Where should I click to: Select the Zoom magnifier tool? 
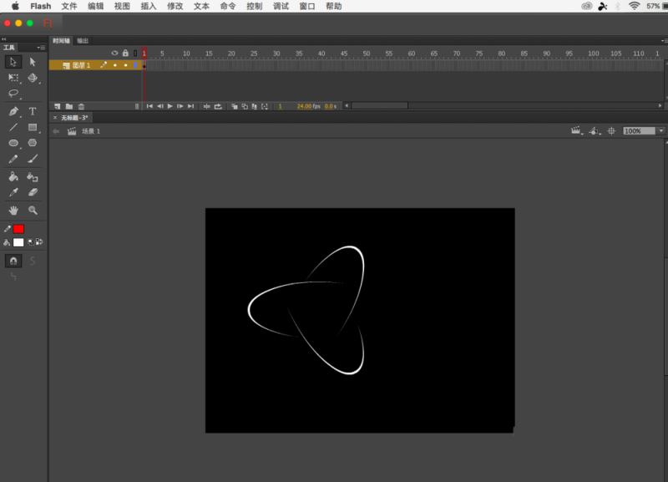click(33, 210)
